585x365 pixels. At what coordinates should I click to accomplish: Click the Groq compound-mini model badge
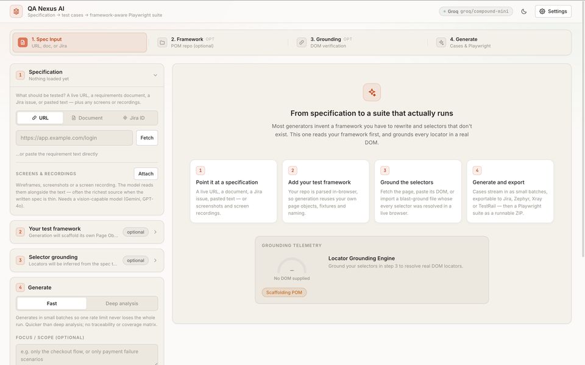point(476,12)
